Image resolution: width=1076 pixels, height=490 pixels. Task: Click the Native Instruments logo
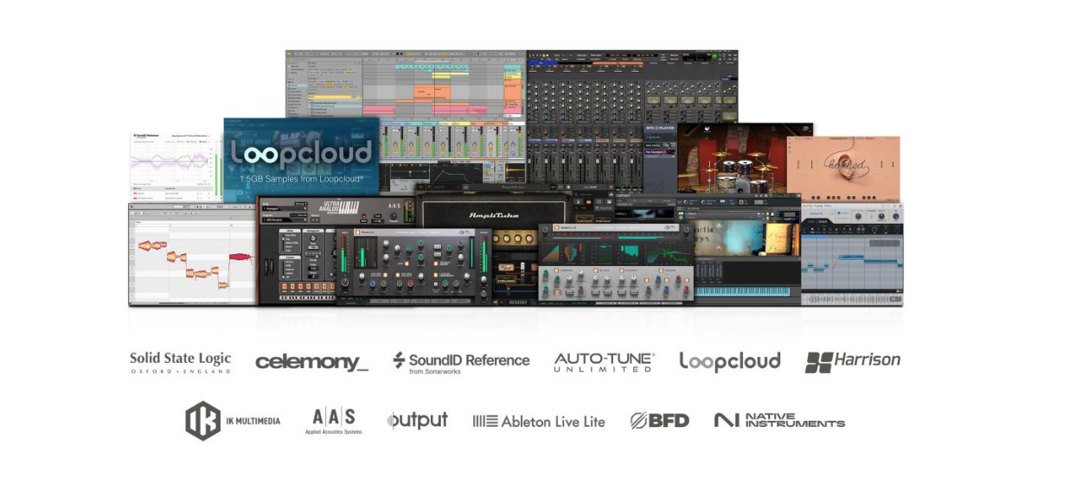coord(779,421)
